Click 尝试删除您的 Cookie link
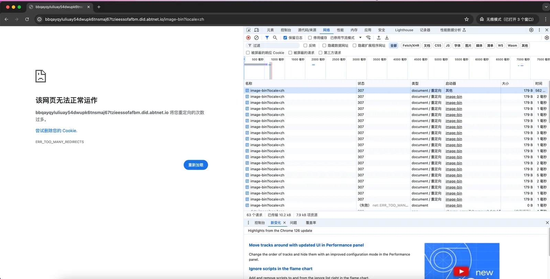The height and width of the screenshot is (279, 550). (56, 131)
